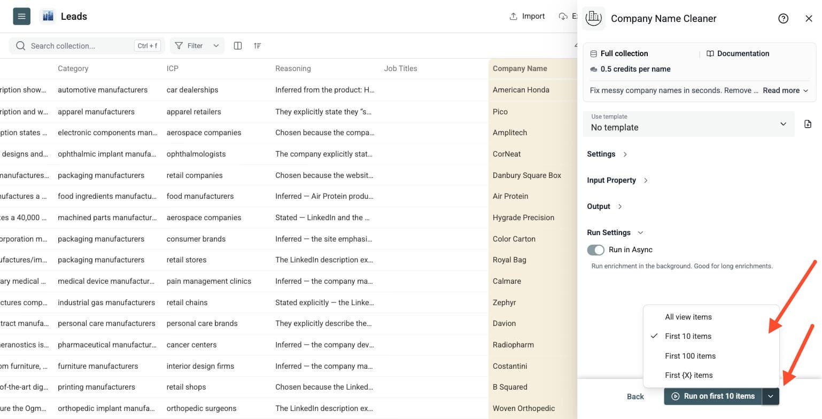Viewport: 822px width, 419px height.
Task: Expand the Output section
Action: [604, 206]
